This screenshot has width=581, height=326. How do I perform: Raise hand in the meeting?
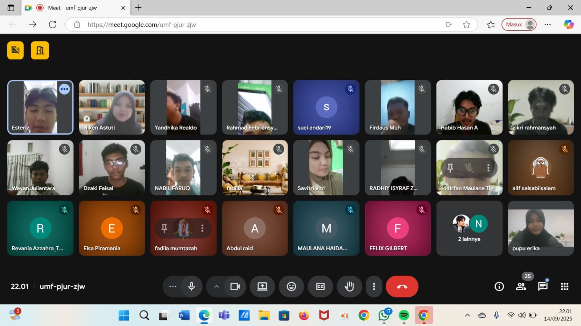[349, 287]
